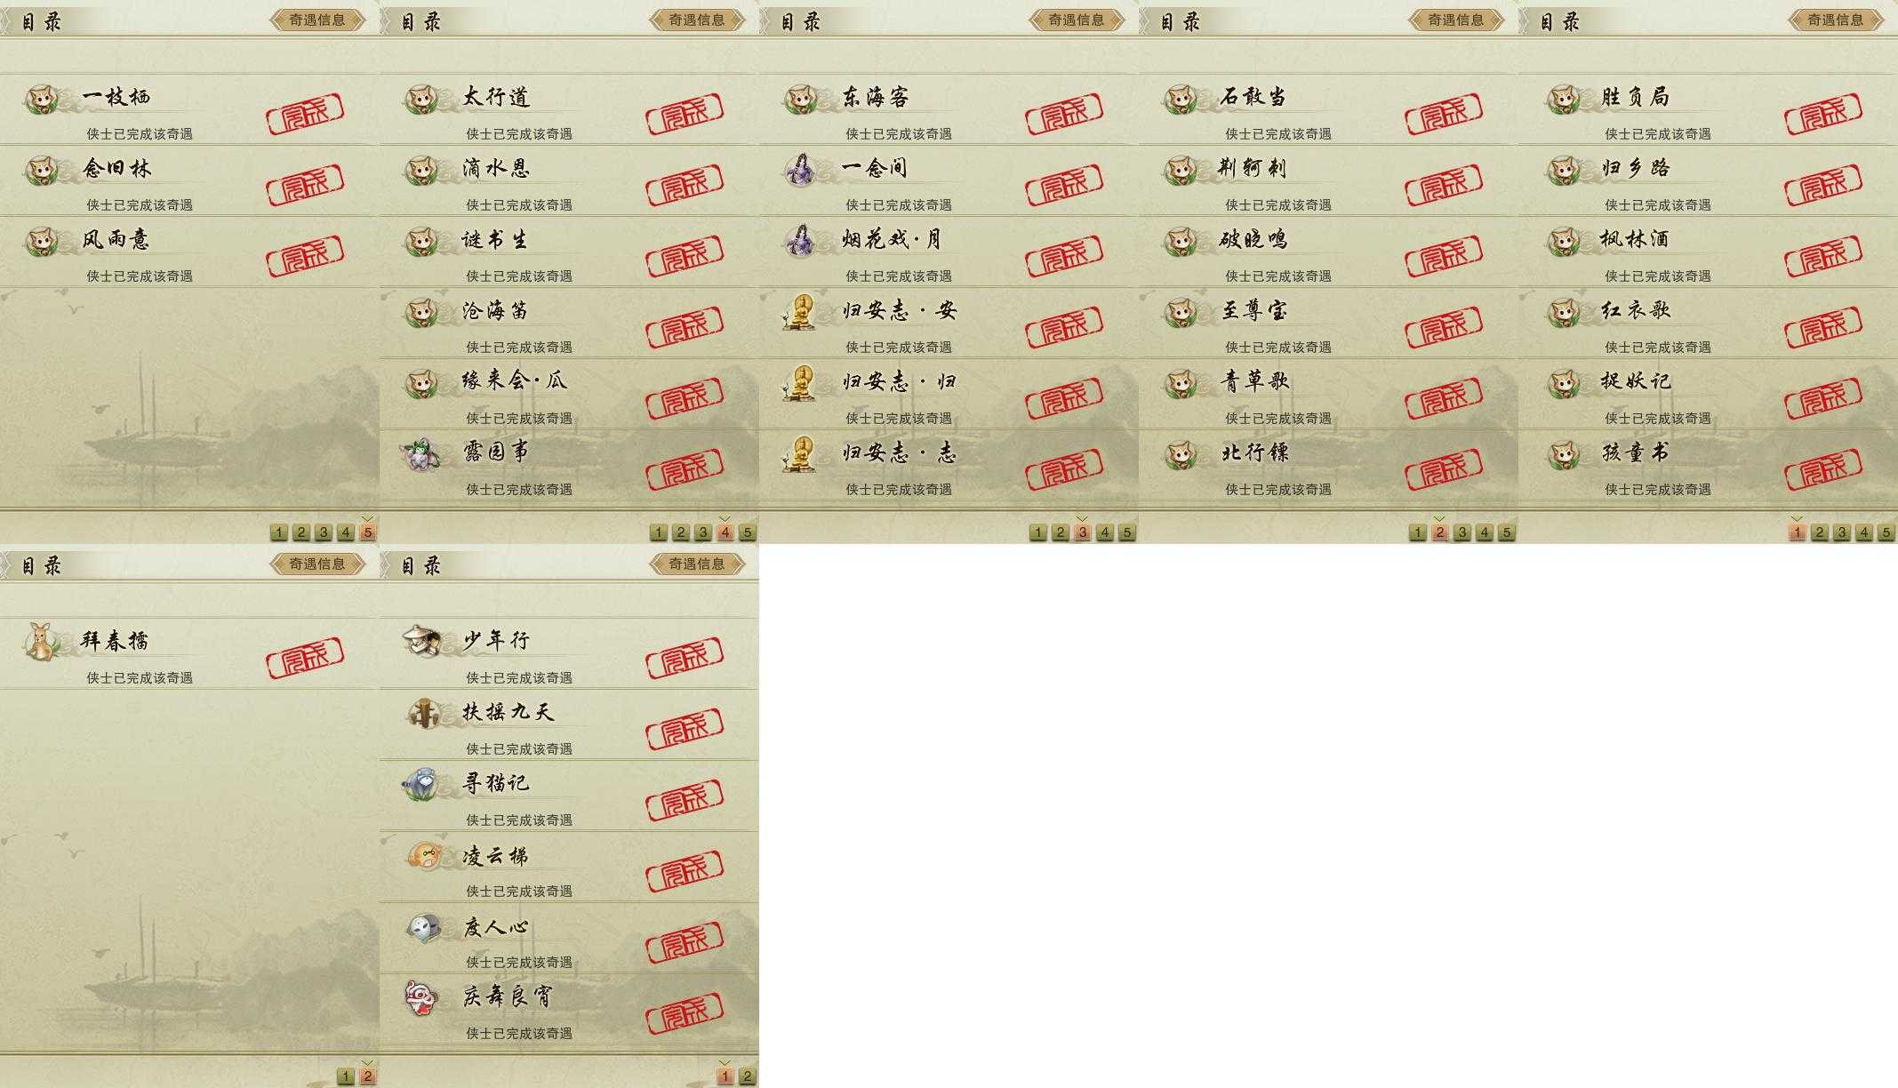Image resolution: width=1898 pixels, height=1088 pixels.
Task: Open the 露园事 purple pet icon
Action: (421, 454)
